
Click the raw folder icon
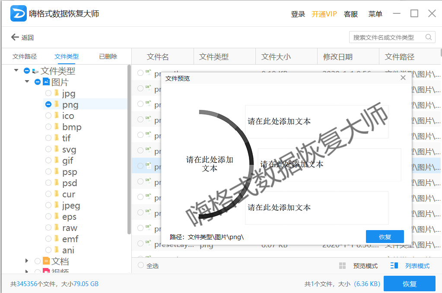(x=57, y=227)
